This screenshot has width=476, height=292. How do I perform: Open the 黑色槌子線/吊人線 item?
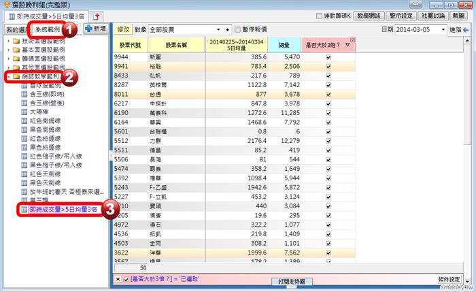(56, 165)
